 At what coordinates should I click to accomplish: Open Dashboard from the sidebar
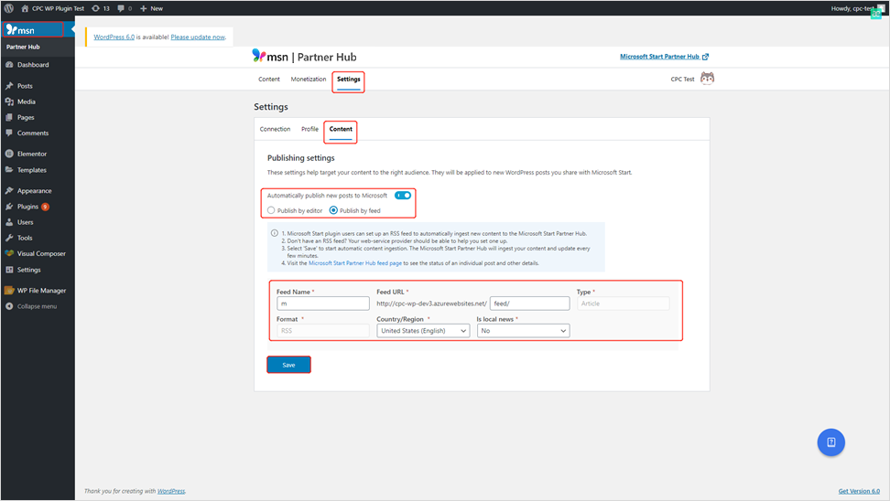(x=32, y=65)
